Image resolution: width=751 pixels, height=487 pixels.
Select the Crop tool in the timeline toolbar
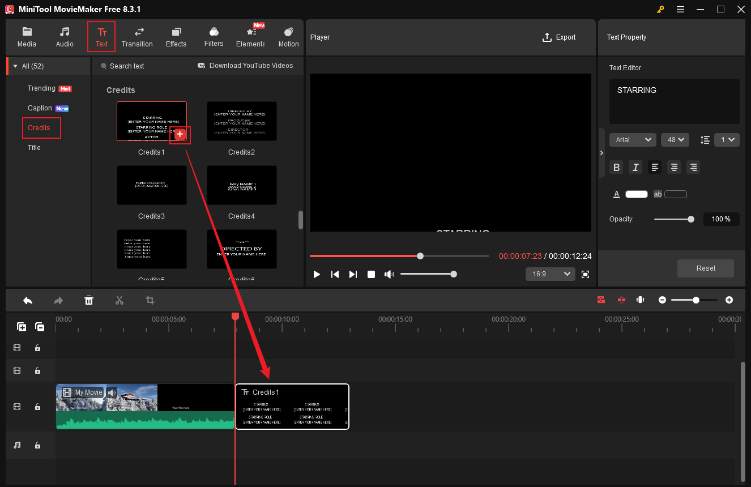point(150,300)
